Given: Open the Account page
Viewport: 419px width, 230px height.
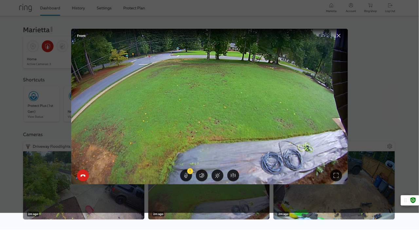Looking at the screenshot, I should 351,8.
